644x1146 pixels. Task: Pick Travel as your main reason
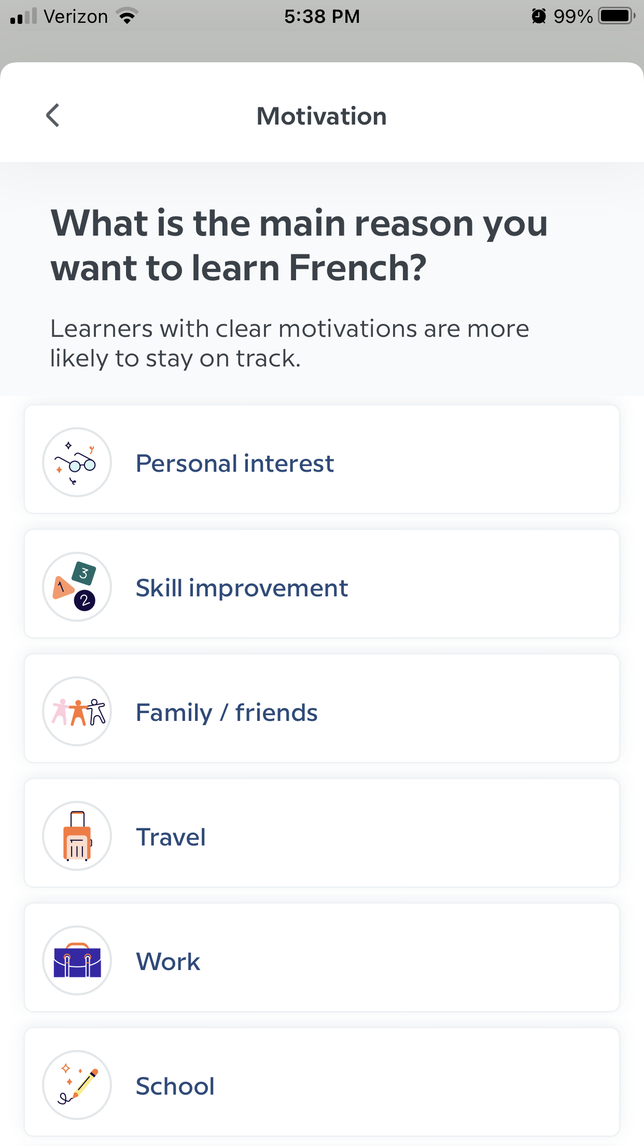pos(321,834)
